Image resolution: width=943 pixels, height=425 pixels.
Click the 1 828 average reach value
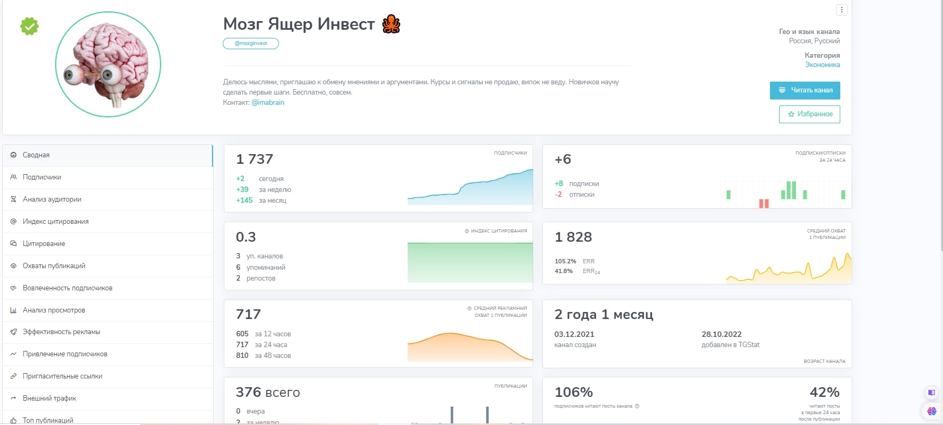573,237
